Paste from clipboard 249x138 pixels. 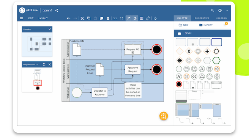click(x=95, y=18)
